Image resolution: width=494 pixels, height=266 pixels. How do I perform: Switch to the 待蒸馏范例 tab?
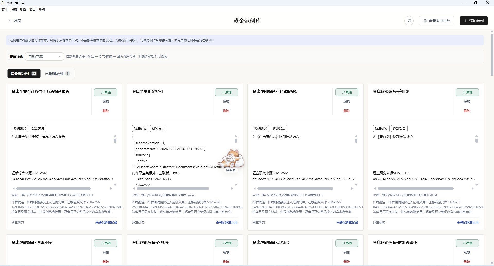tap(24, 74)
